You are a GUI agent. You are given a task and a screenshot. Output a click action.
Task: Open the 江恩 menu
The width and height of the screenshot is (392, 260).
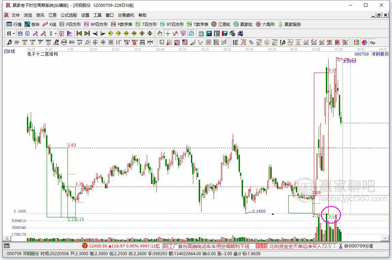pyautogui.click(x=52, y=15)
